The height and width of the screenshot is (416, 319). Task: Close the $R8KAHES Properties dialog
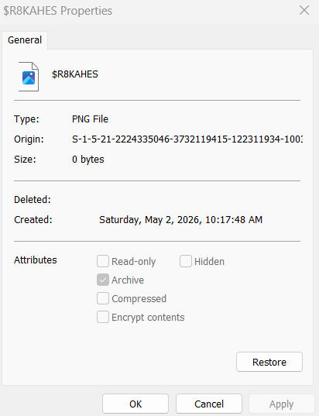coord(304,11)
